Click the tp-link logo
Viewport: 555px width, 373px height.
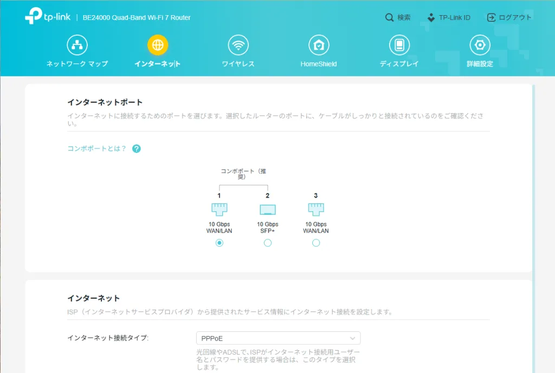[48, 16]
